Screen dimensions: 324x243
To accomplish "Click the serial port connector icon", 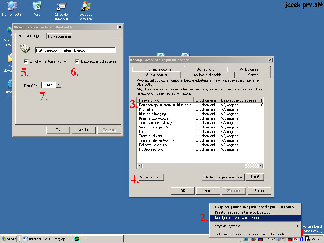I will (x=25, y=48).
